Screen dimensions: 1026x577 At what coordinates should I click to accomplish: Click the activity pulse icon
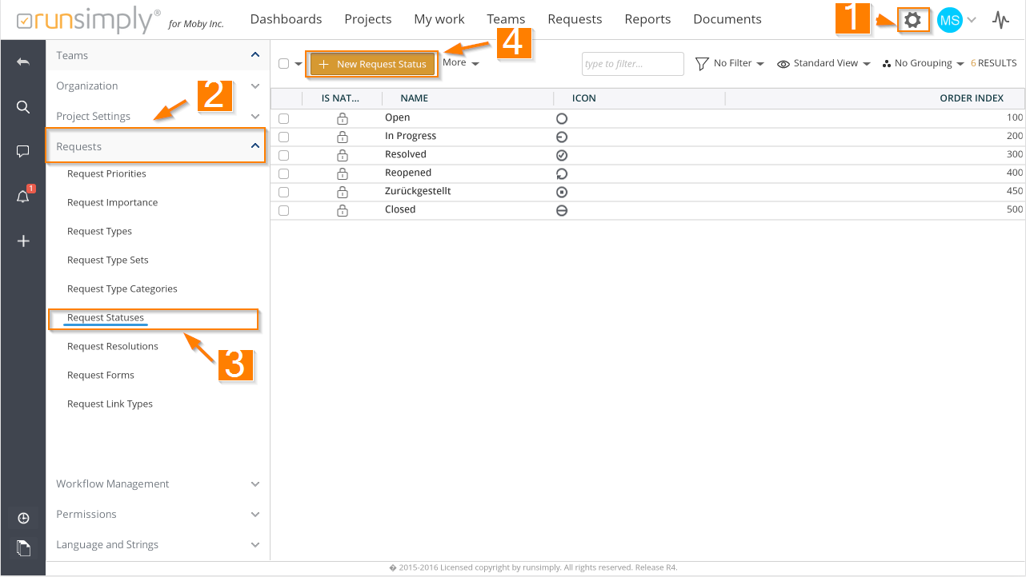pos(1000,20)
